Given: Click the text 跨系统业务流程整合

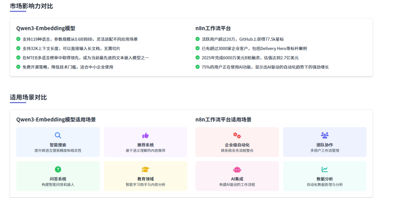Looking at the screenshot, I should [237, 151].
